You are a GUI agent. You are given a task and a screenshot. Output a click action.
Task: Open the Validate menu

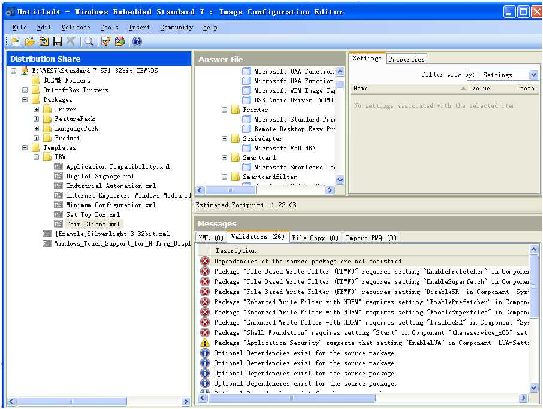click(76, 27)
